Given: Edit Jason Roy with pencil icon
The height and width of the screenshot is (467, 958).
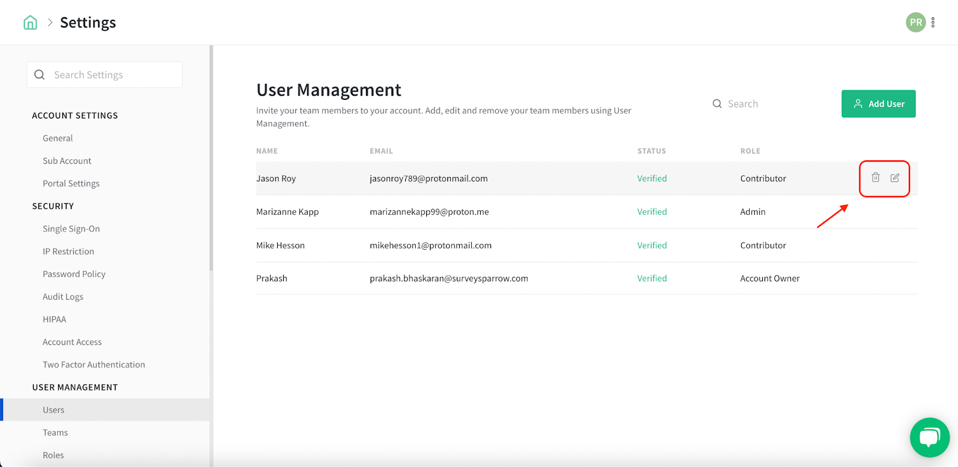Looking at the screenshot, I should click(895, 178).
